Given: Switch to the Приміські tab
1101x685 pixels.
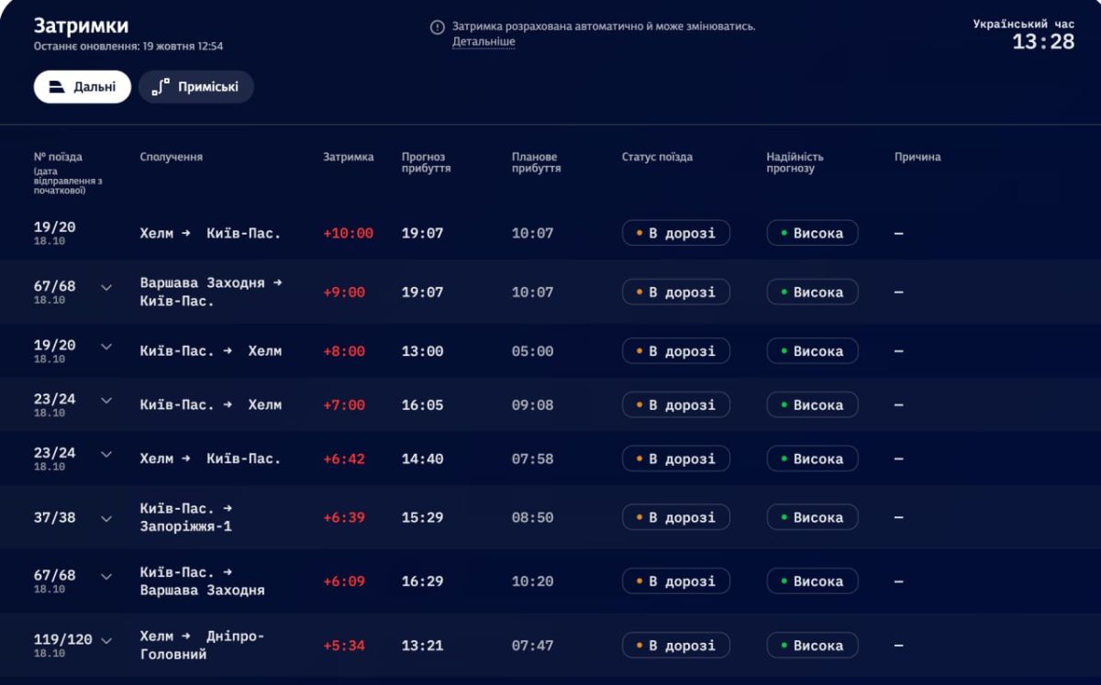Looking at the screenshot, I should coord(196,87).
